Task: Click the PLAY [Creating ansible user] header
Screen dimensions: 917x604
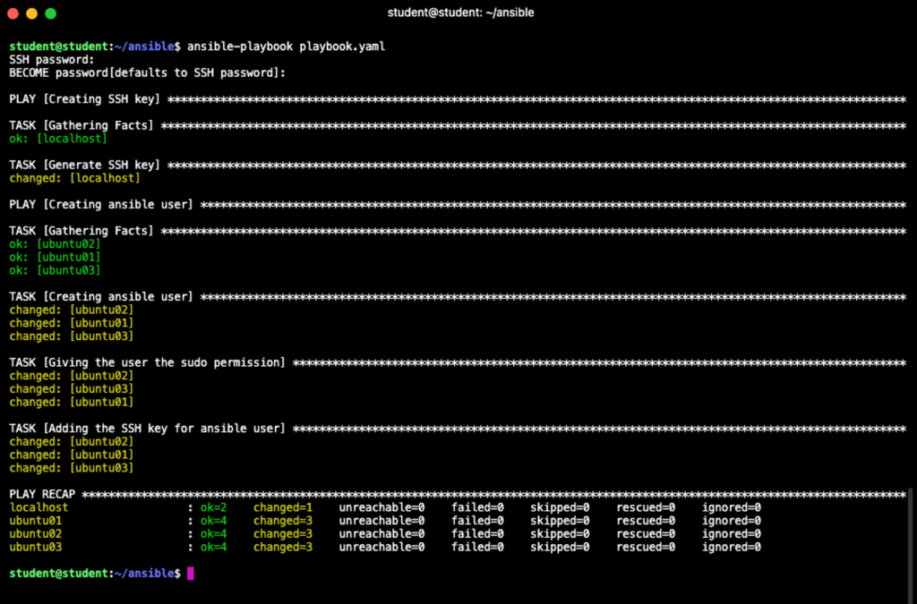Action: point(101,204)
